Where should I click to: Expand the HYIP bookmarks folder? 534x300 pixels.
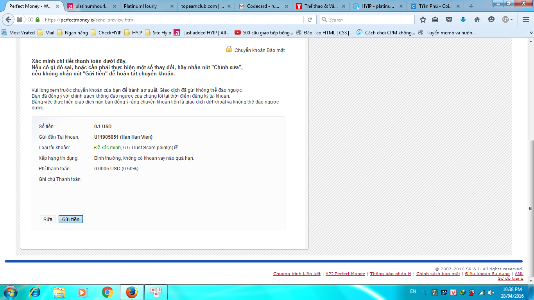tap(133, 33)
